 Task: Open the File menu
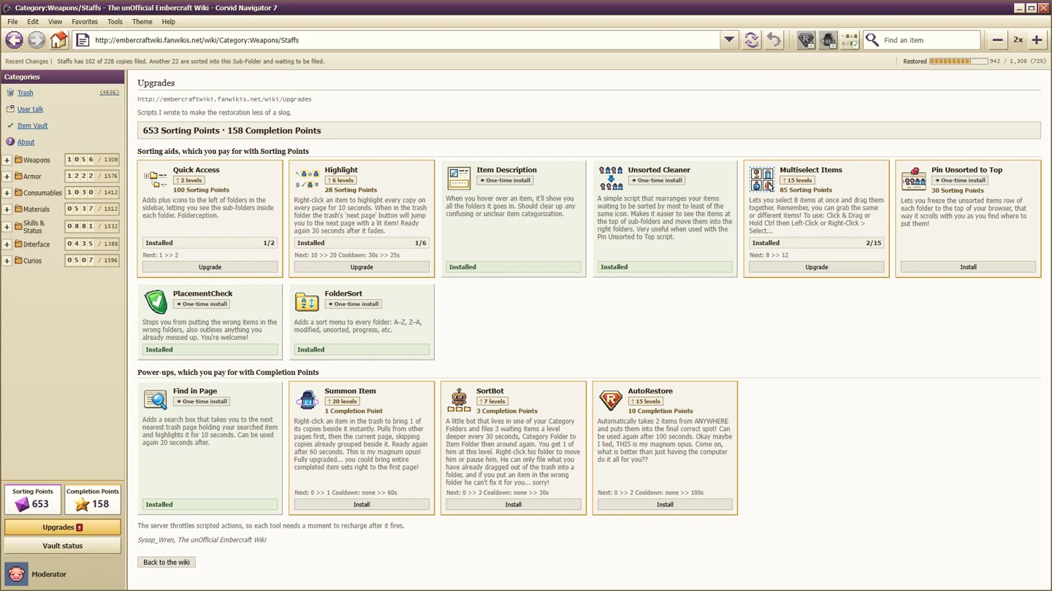(x=12, y=22)
